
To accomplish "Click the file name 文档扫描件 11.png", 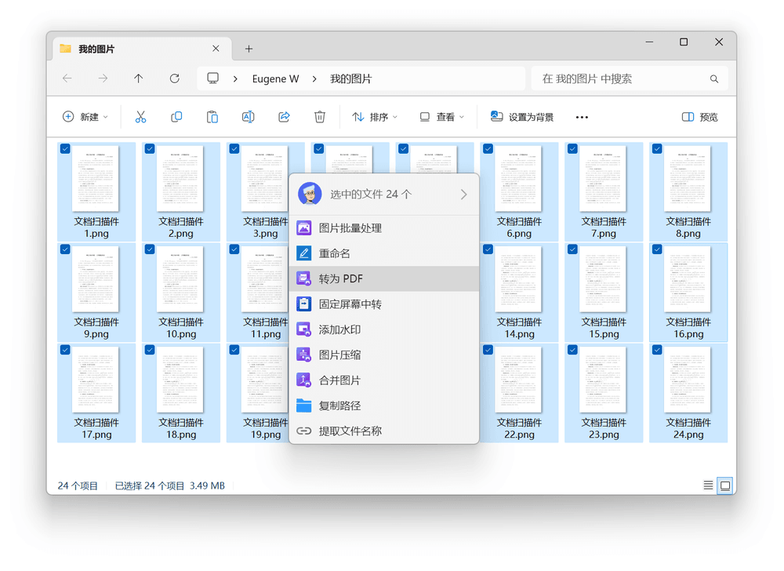I will pos(266,328).
